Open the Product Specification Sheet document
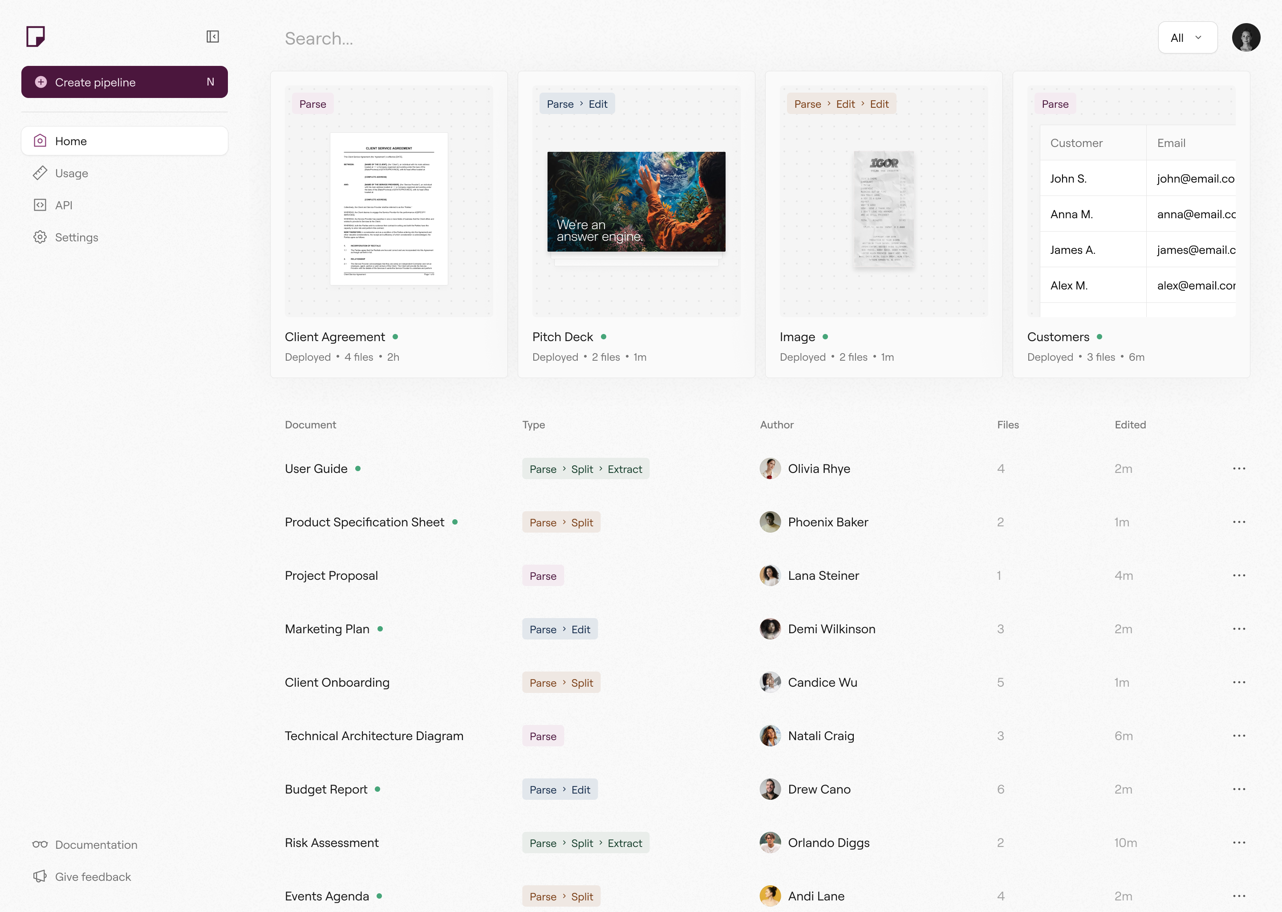Screen dimensions: 1282x912 coord(364,522)
